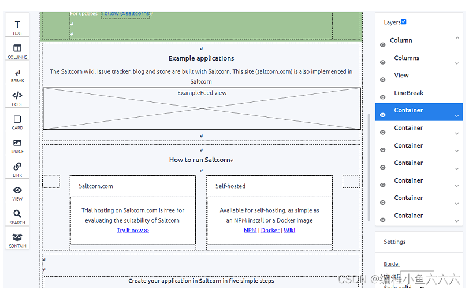
Task: Expand the highlighted Container layer
Action: [457, 116]
